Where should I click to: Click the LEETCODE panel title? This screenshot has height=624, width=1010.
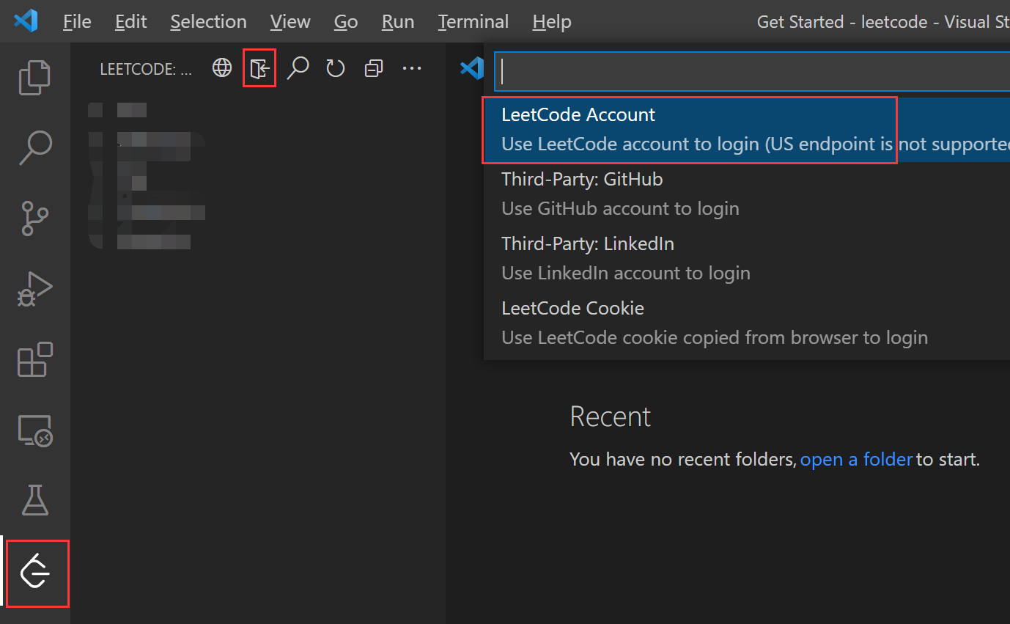[146, 69]
